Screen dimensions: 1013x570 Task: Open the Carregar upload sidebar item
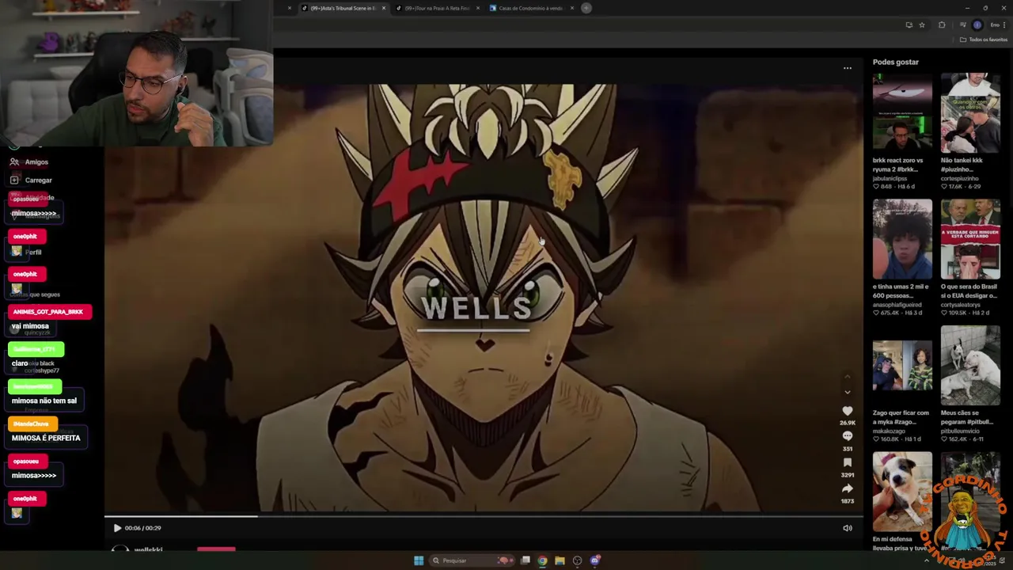click(32, 180)
